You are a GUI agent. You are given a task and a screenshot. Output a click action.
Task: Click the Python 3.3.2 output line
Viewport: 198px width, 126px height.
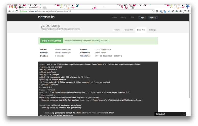[x=46, y=87]
